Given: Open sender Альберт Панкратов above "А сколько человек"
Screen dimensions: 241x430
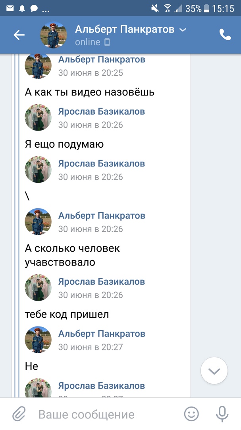Looking at the screenshot, I should 102,216.
